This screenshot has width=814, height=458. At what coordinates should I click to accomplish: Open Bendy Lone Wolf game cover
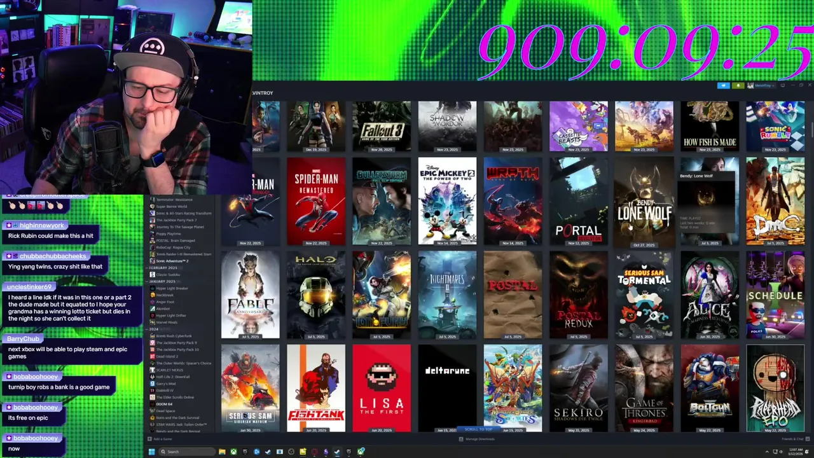tap(644, 201)
